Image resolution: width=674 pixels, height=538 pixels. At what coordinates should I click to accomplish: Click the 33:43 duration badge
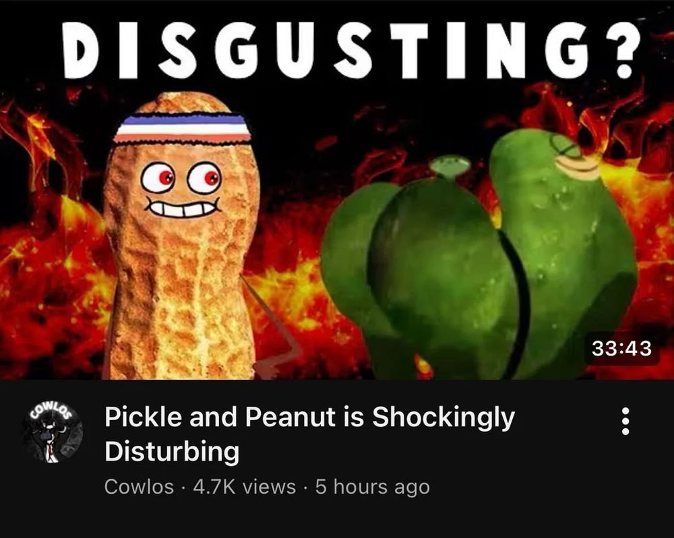coord(621,348)
